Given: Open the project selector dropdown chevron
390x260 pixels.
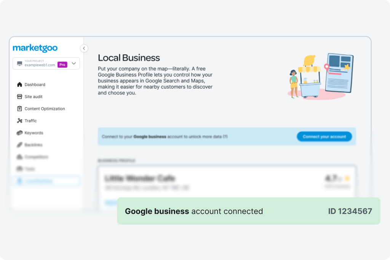Looking at the screenshot, I should click(x=74, y=64).
